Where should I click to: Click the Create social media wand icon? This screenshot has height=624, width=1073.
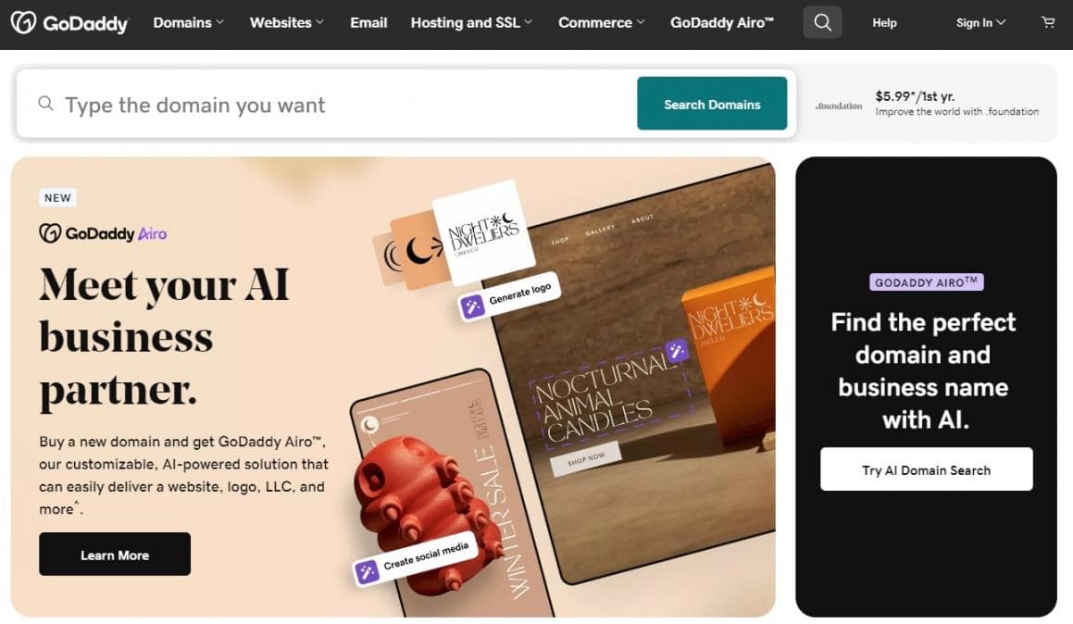point(366,571)
